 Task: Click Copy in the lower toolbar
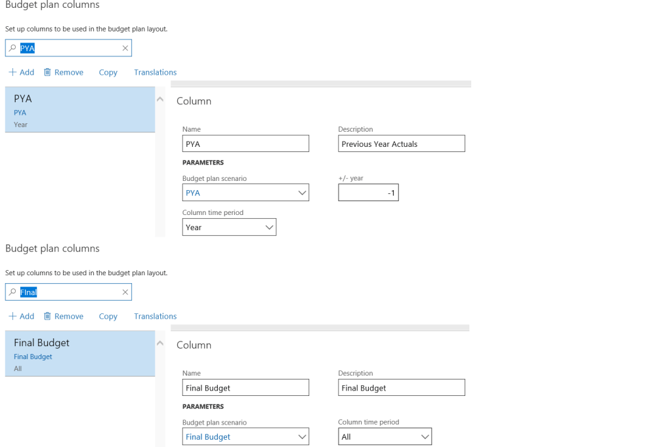(108, 316)
